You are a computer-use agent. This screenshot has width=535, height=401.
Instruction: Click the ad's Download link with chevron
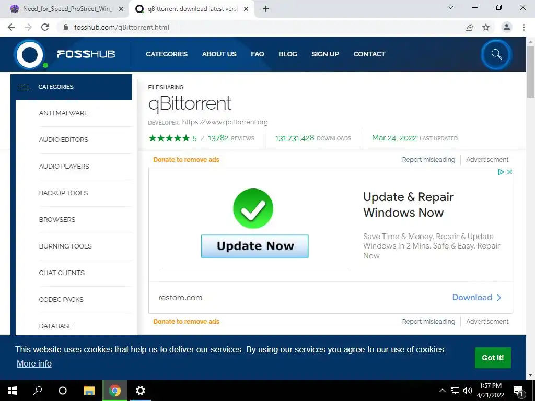pyautogui.click(x=476, y=297)
